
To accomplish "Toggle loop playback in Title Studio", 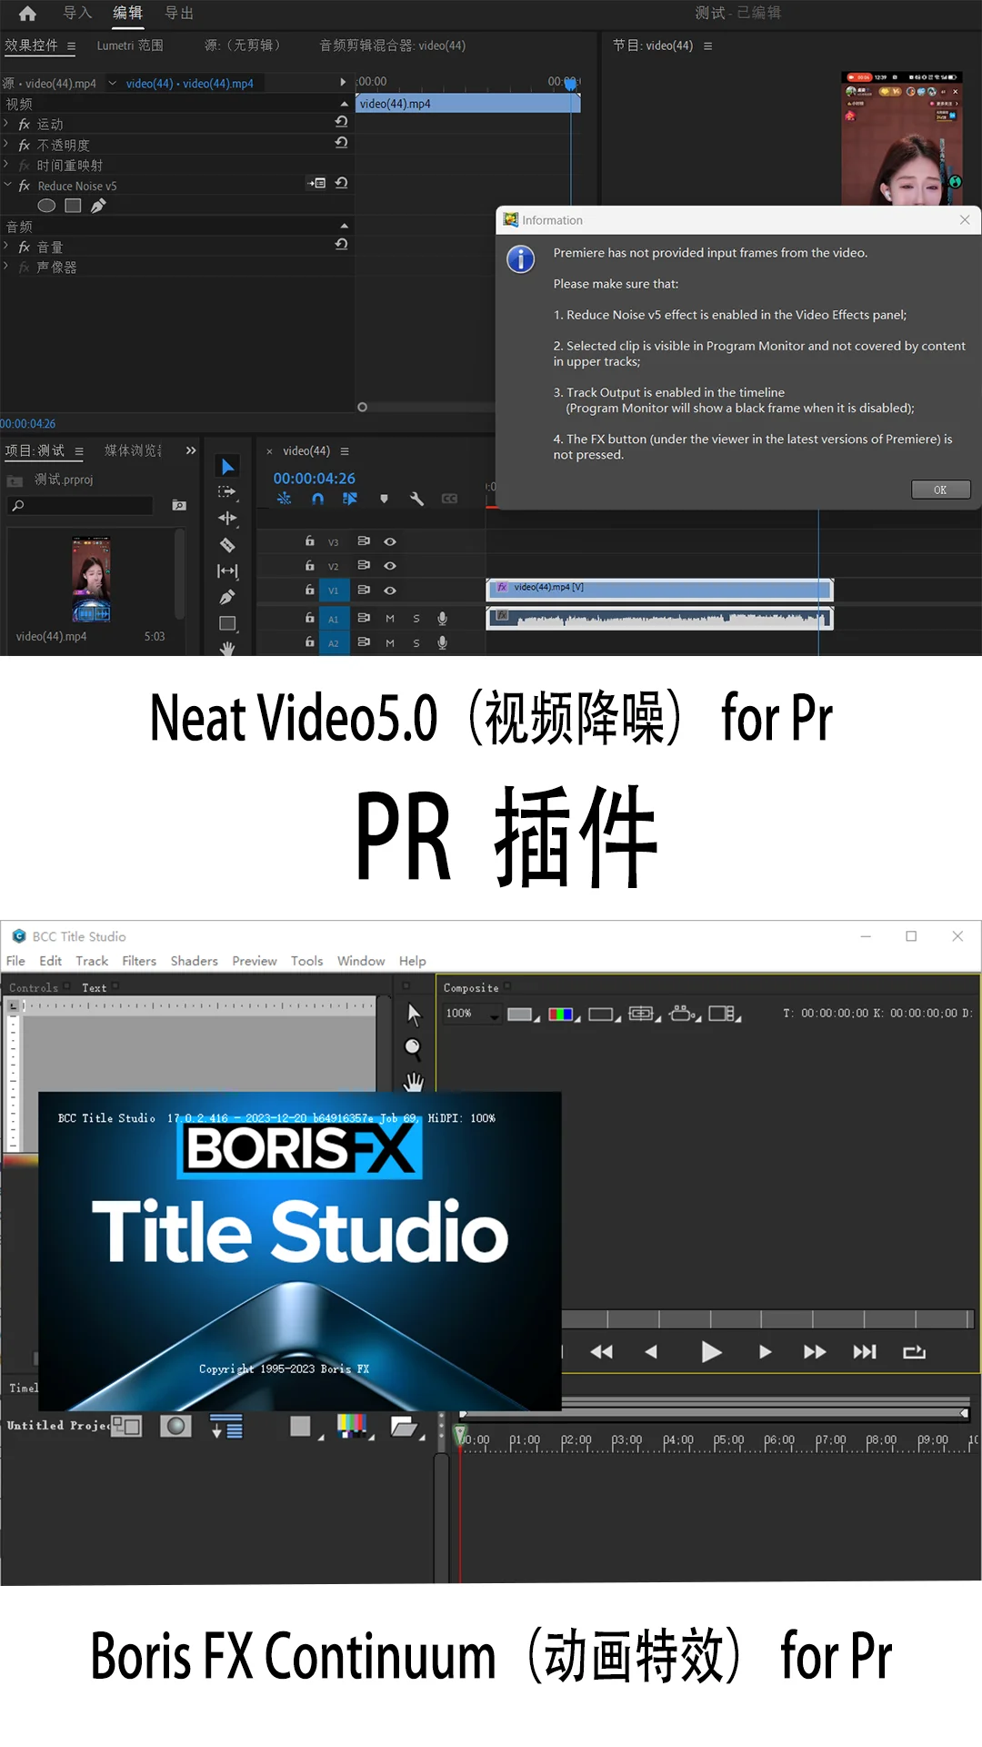I will point(914,1352).
